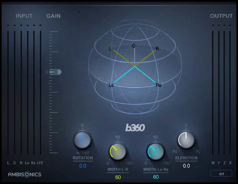This screenshot has width=238, height=184.
Task: Click the WIDTH L-R label
Action: click(118, 169)
